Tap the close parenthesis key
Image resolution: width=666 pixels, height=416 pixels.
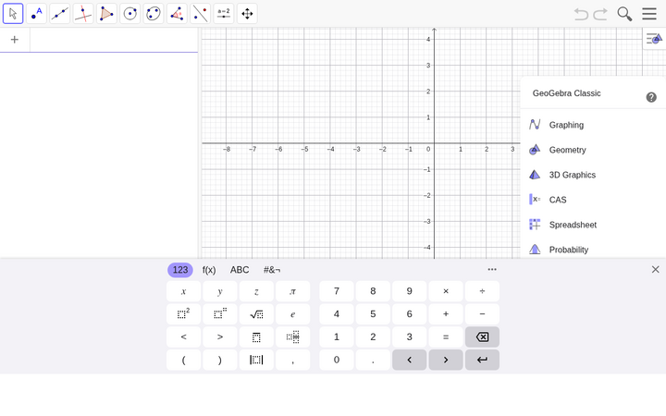click(220, 360)
